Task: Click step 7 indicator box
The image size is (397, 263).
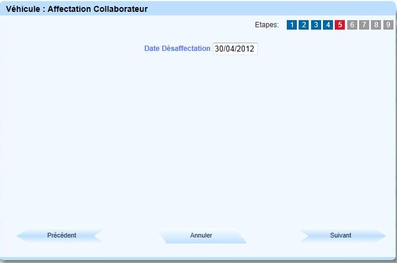Action: coord(364,25)
